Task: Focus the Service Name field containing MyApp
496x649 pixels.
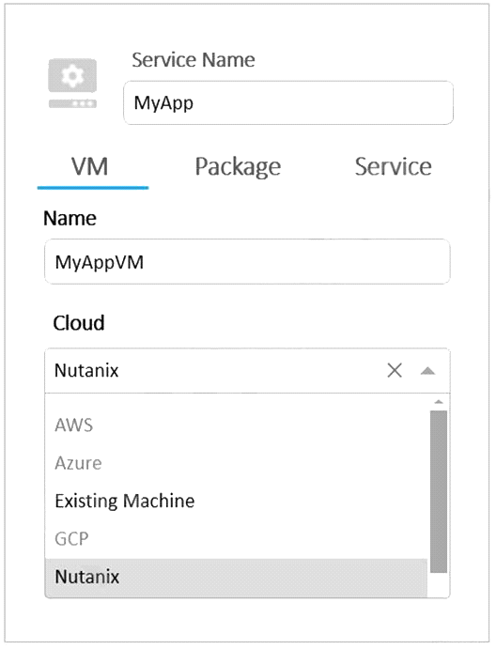Action: tap(288, 102)
